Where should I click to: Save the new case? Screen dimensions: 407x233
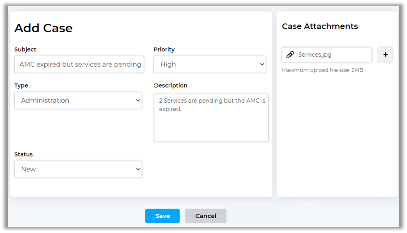click(162, 216)
